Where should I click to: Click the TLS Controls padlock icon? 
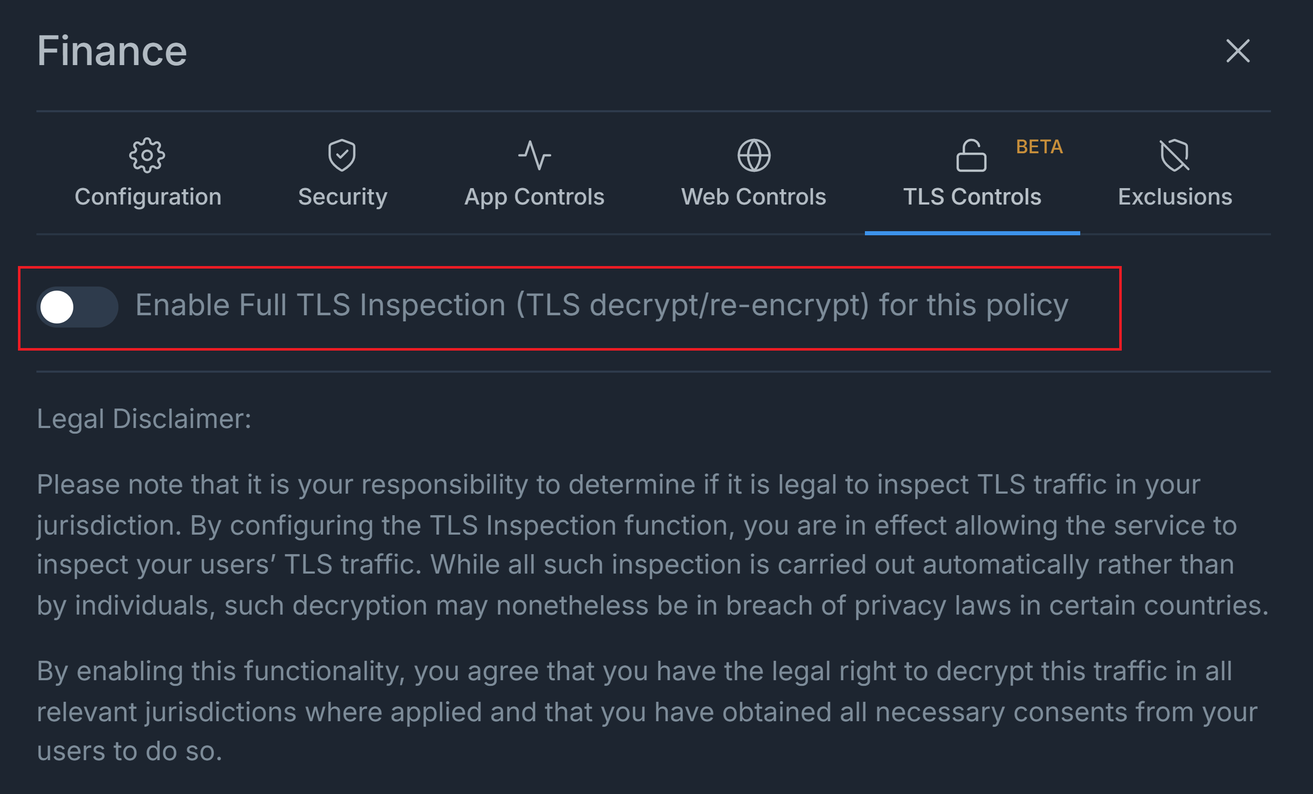[x=971, y=156]
